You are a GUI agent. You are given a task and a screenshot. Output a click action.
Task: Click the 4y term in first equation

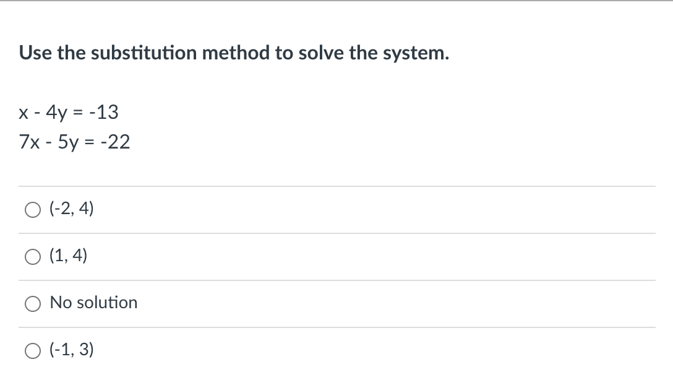[57, 113]
